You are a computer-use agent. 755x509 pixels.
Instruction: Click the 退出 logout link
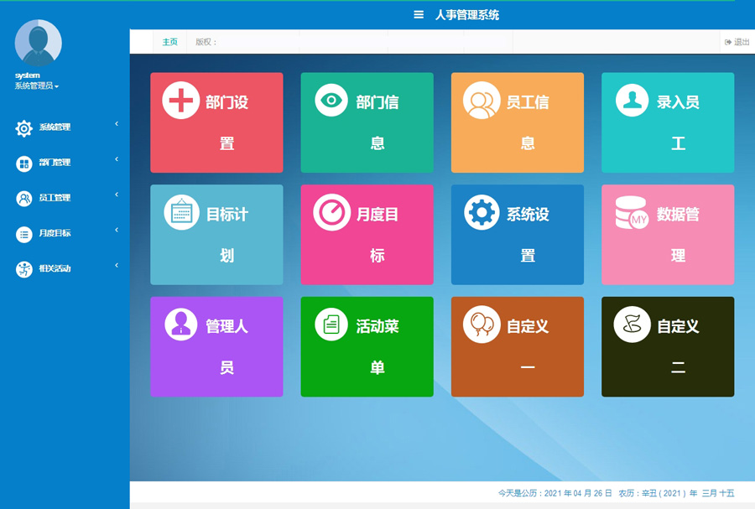pyautogui.click(x=737, y=42)
